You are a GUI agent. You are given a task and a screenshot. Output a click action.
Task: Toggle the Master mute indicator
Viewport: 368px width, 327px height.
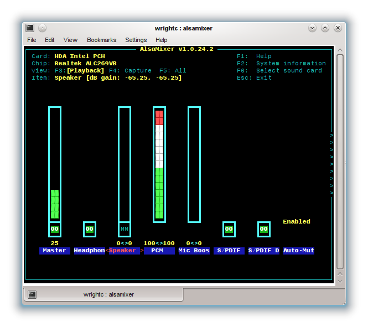tap(55, 229)
